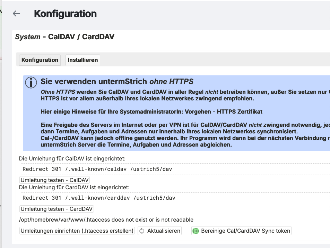Image resolution: width=330 pixels, height=248 pixels.
Task: Click the System - CalDAV / CardDAV heading
Action: [x=65, y=36]
